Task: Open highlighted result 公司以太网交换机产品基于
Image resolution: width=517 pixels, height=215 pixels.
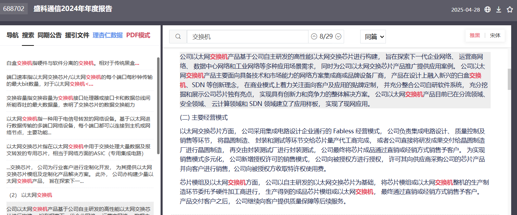Action: 80,209
